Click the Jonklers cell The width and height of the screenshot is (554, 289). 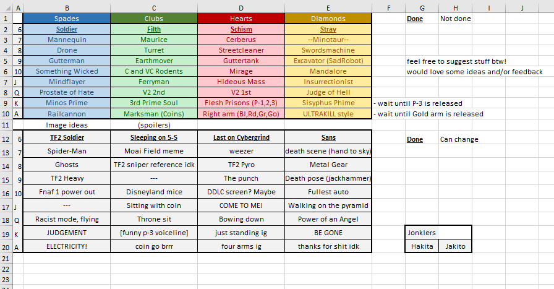(422, 233)
